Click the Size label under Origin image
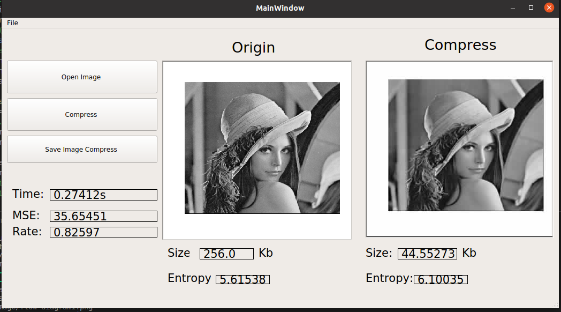 (x=179, y=253)
